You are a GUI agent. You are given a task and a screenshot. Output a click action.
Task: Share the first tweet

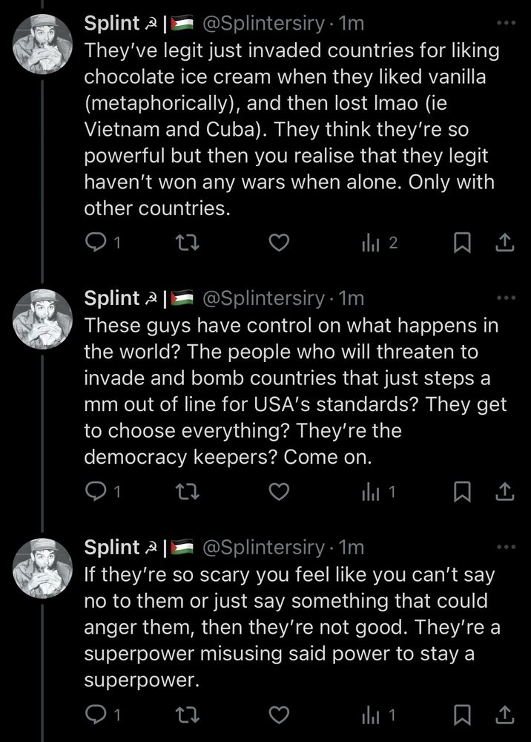(504, 243)
